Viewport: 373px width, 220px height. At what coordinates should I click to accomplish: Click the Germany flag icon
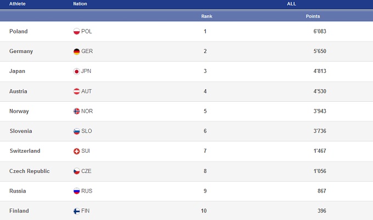click(x=77, y=51)
